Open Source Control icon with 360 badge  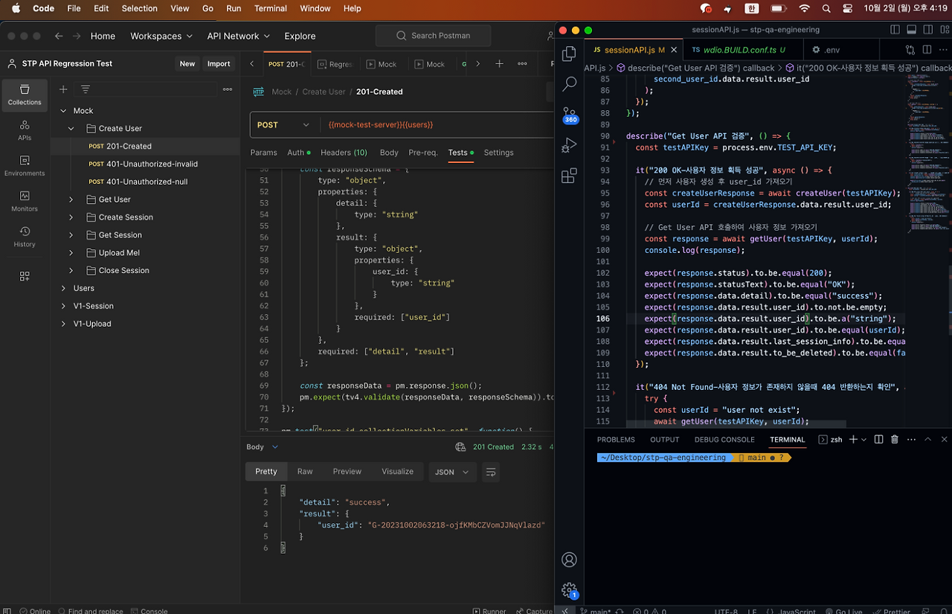pyautogui.click(x=570, y=115)
